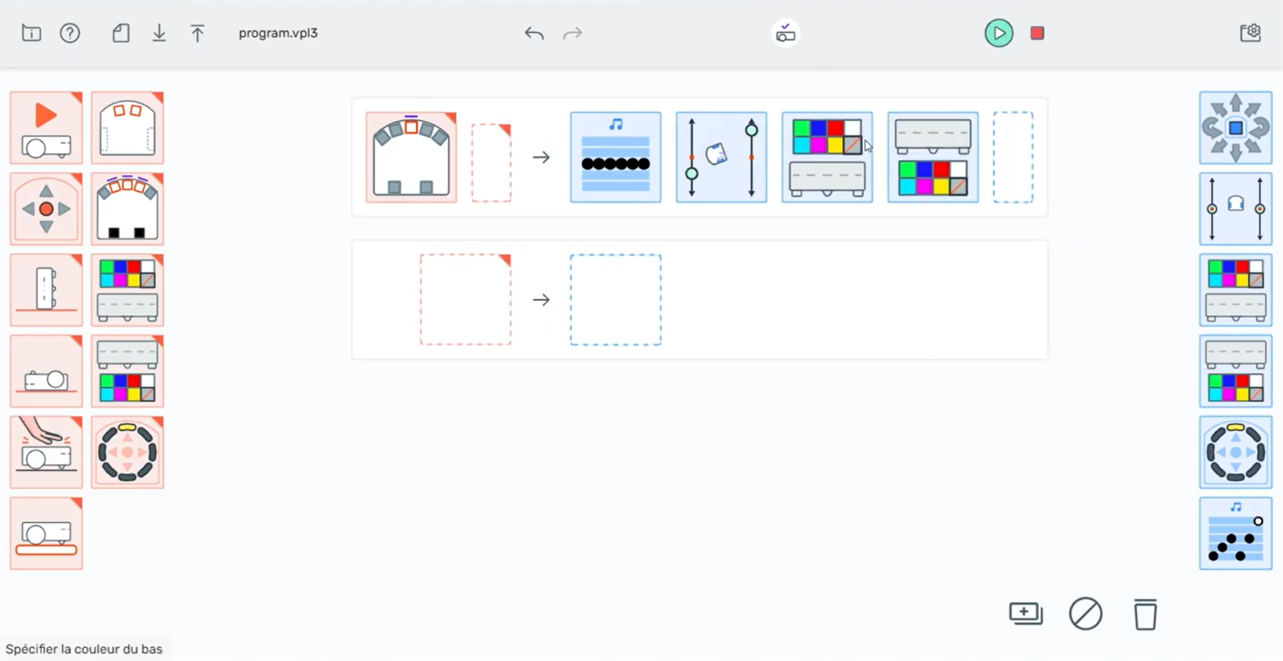
Task: Select the music notes action block
Action: pos(1235,534)
